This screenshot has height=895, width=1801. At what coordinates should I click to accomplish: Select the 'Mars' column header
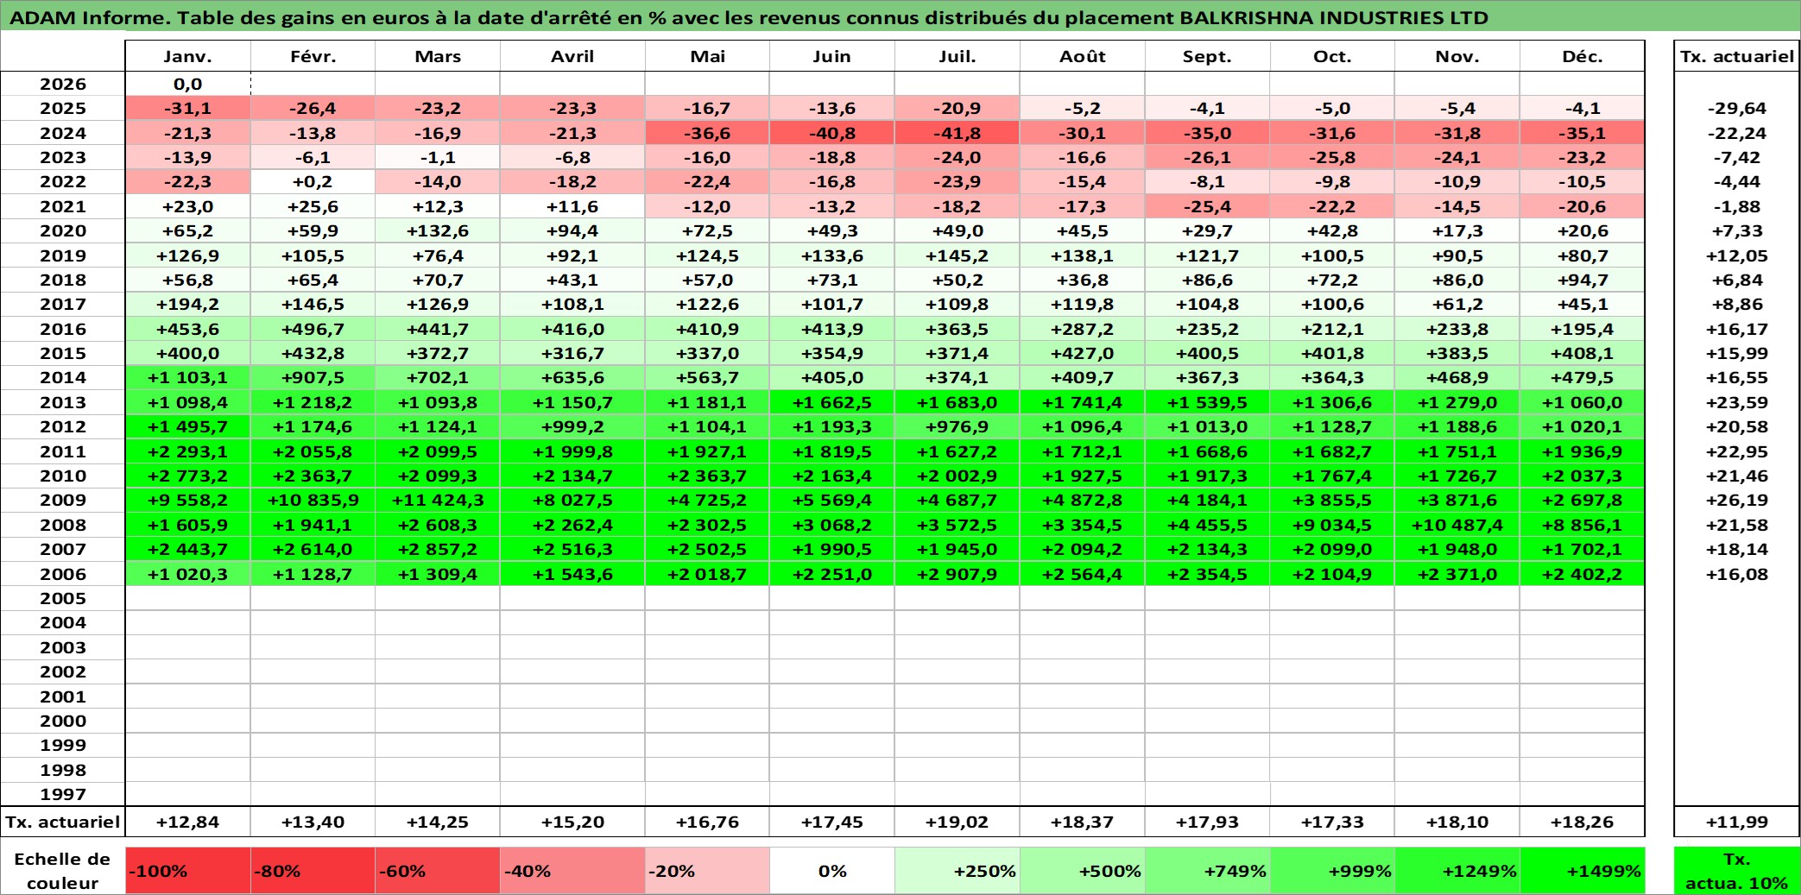[x=438, y=56]
